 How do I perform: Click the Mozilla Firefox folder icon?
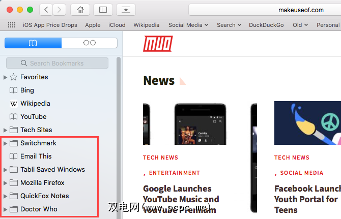[14, 183]
